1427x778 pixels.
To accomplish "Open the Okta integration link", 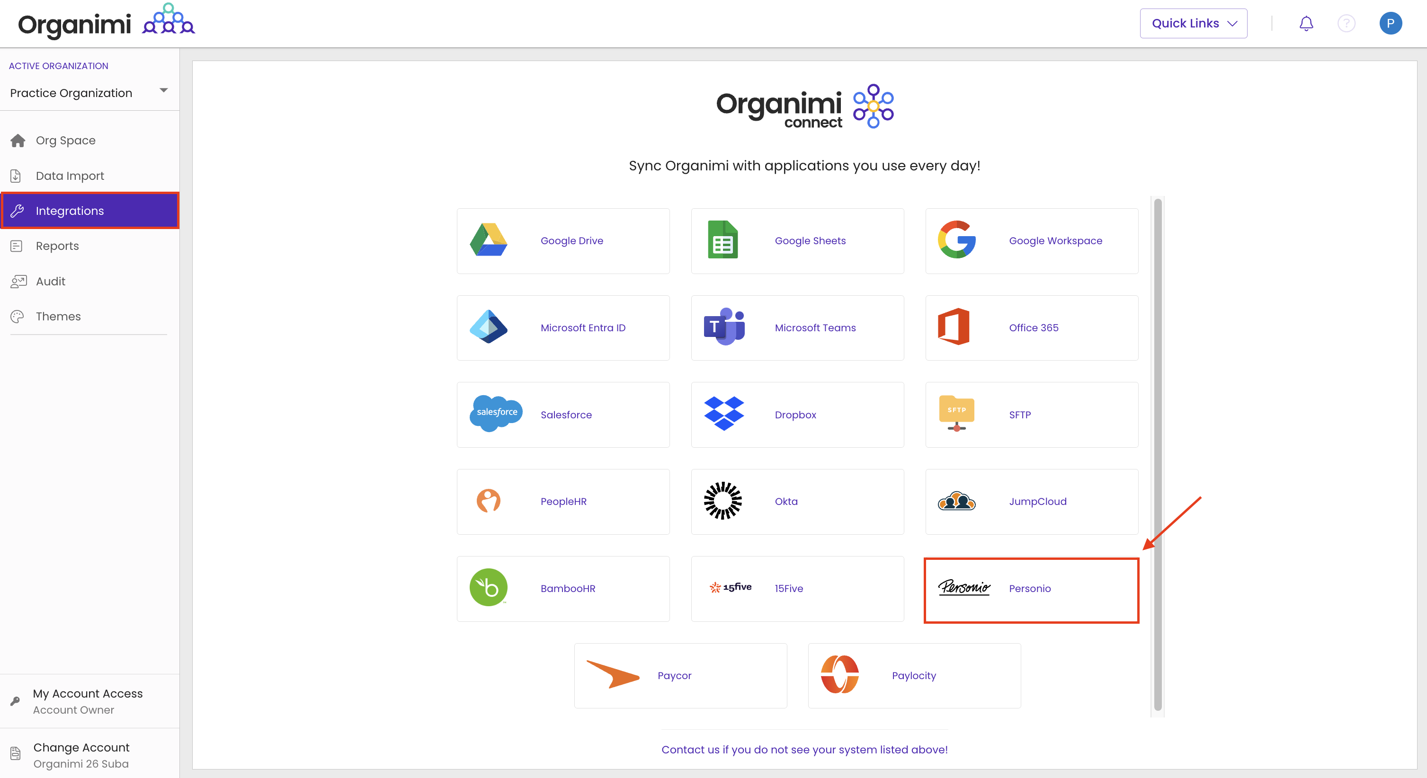I will (x=786, y=501).
